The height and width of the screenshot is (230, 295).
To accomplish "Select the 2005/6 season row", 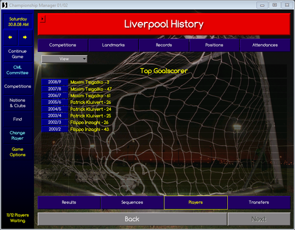I will coord(55,102).
